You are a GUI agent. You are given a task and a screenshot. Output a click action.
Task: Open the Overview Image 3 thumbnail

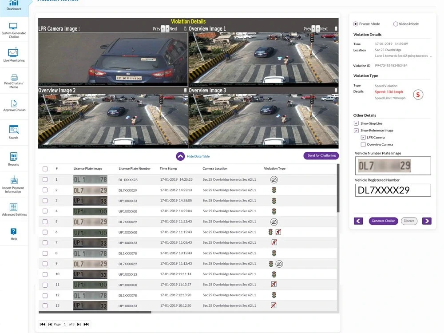[263, 121]
